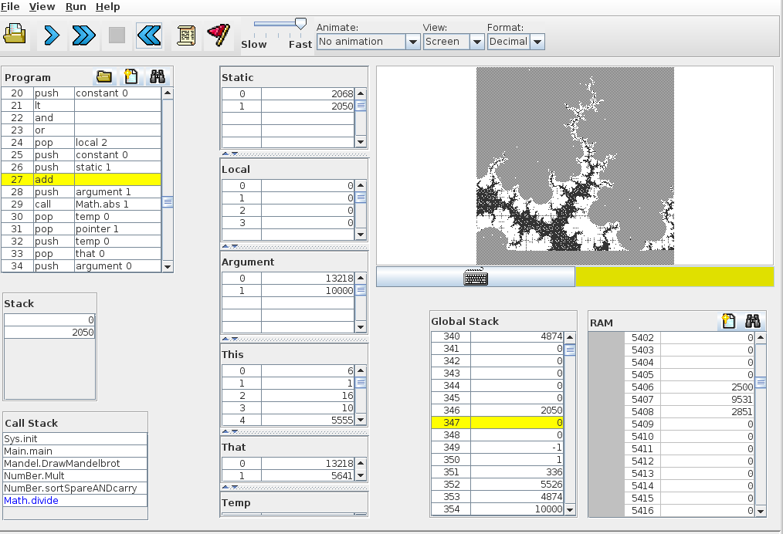This screenshot has width=783, height=534.
Task: Select Math.divide in the Call Stack
Action: (31, 501)
